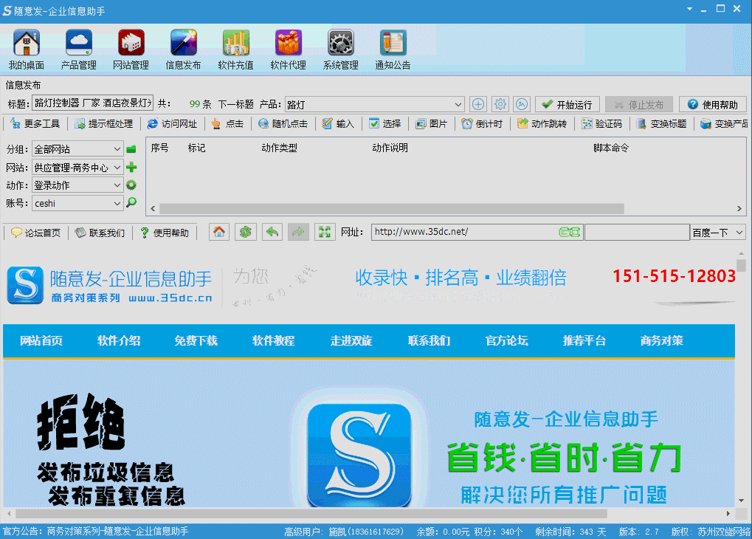The width and height of the screenshot is (752, 539).
Task: Click 变换标题 toolbar item
Action: (662, 124)
